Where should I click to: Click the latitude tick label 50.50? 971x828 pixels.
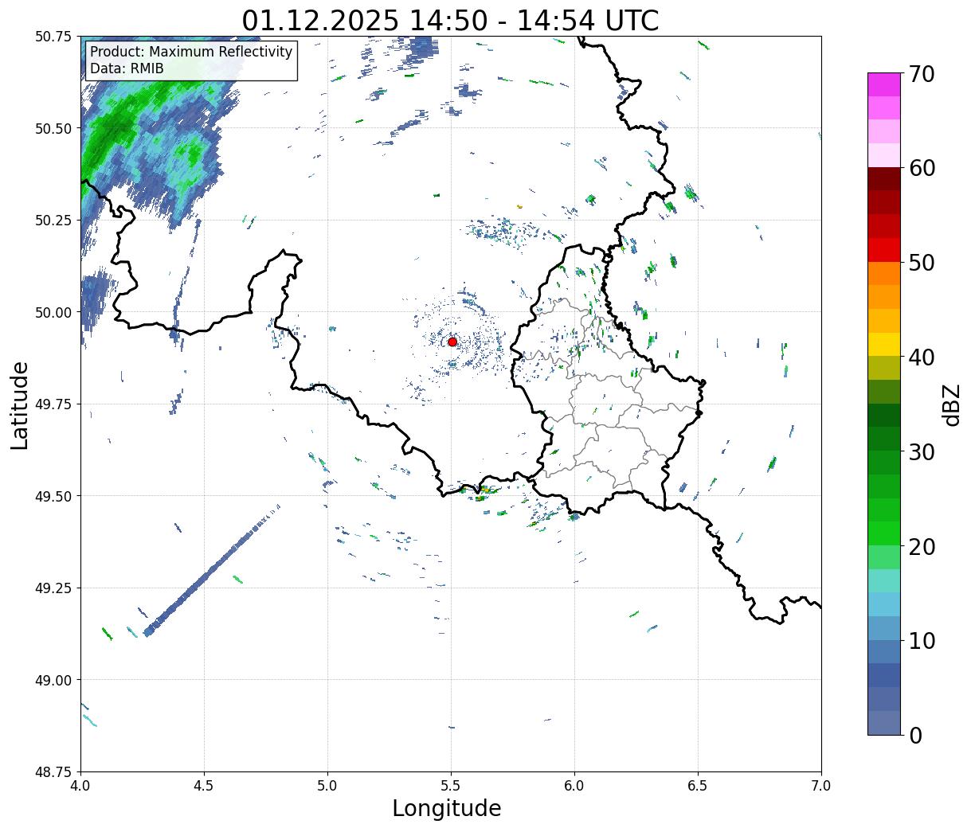click(x=53, y=128)
